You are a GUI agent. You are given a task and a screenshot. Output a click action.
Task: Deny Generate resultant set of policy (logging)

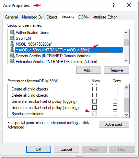pyautogui.click(x=115, y=101)
